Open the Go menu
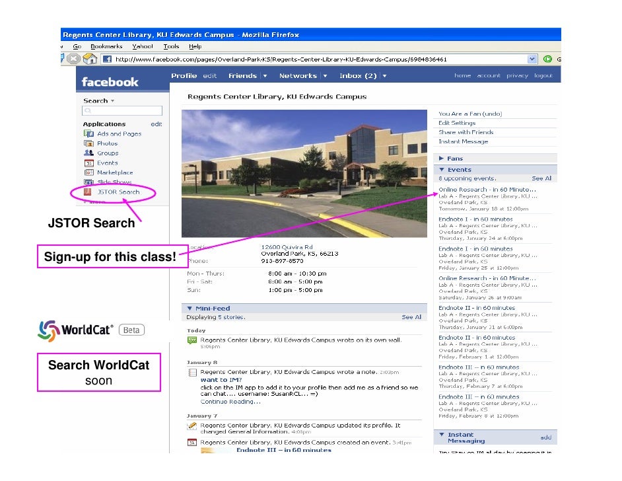 tap(77, 46)
